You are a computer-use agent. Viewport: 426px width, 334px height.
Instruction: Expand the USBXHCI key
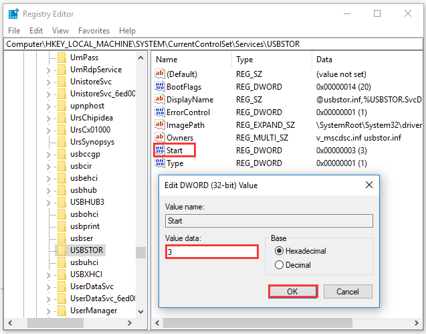[48, 275]
